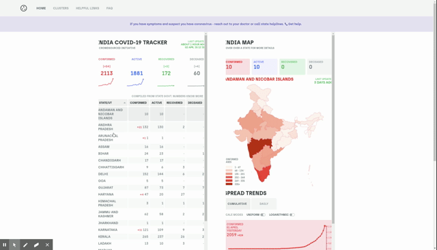This screenshot has height=250, width=437.
Task: Click the phone icon before Get help
Action: tap(286, 24)
